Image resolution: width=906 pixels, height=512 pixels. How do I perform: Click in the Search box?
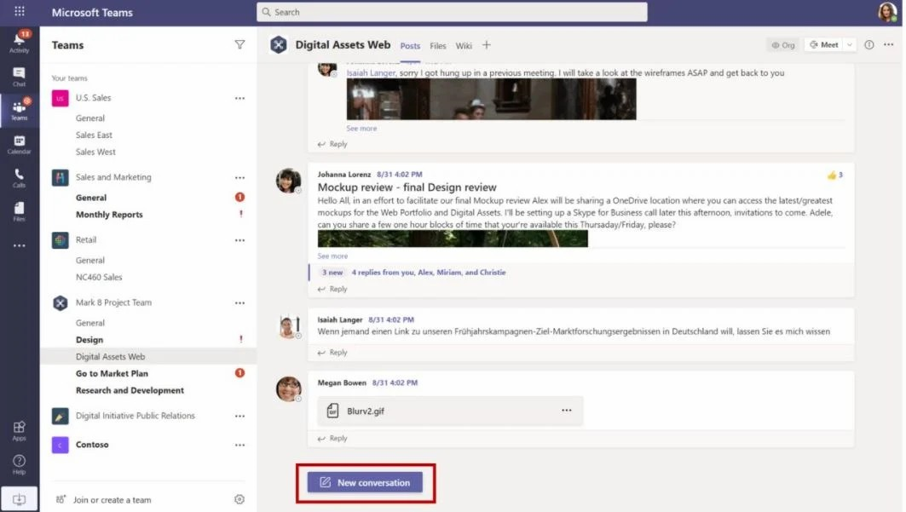point(452,12)
